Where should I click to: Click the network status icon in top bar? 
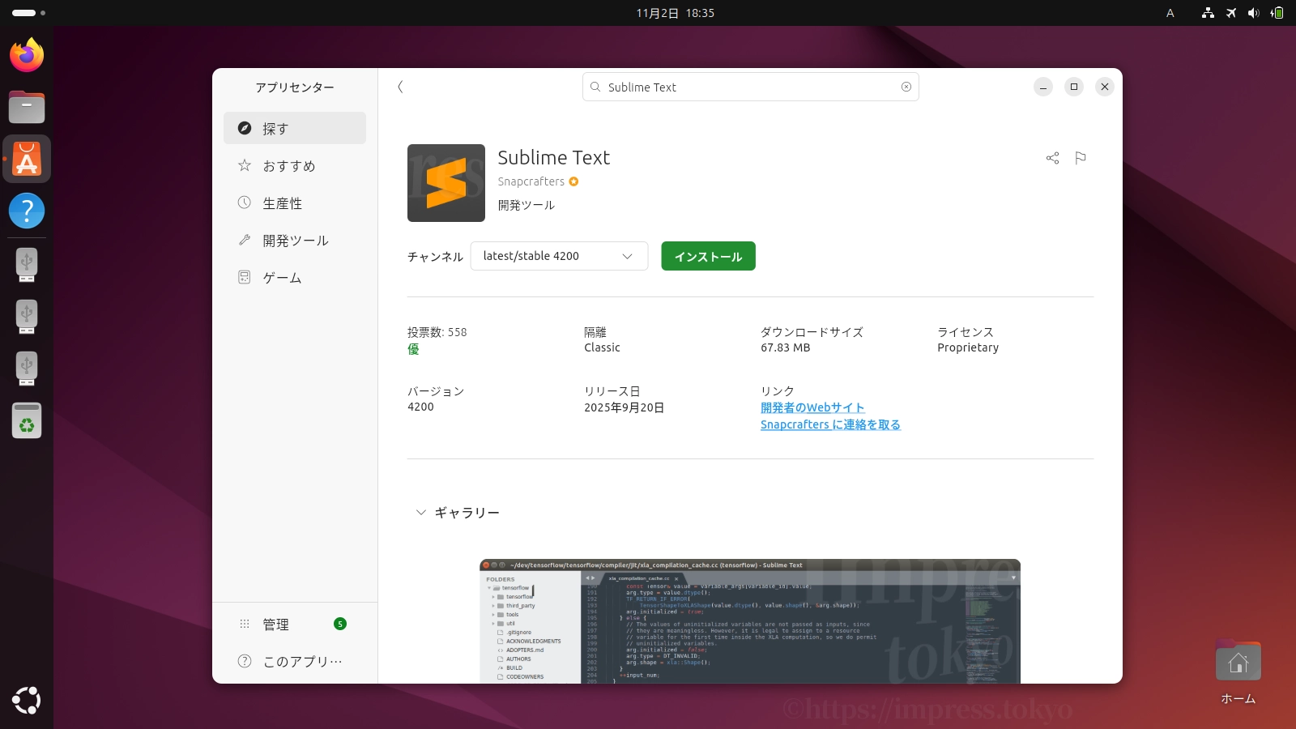[1208, 13]
